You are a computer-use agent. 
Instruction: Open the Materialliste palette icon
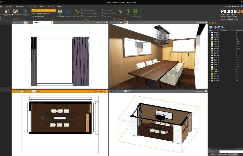(x=16, y=12)
